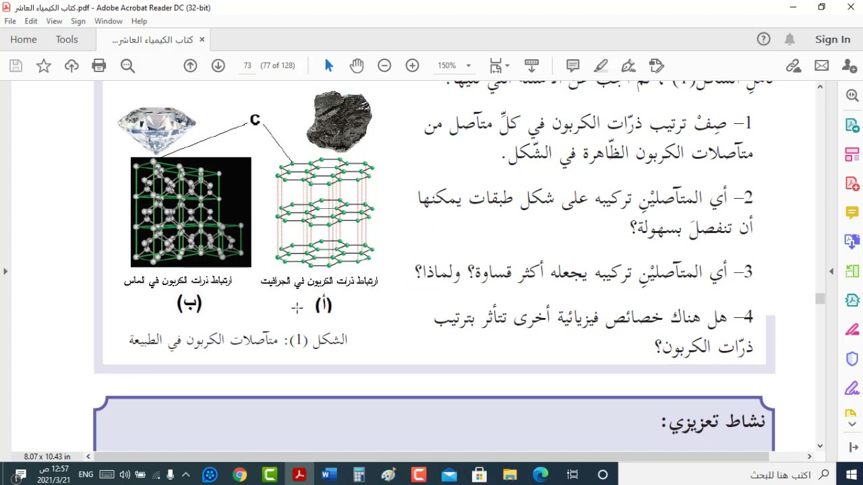The height and width of the screenshot is (485, 863).
Task: Open Comment tool in right pane
Action: click(852, 212)
